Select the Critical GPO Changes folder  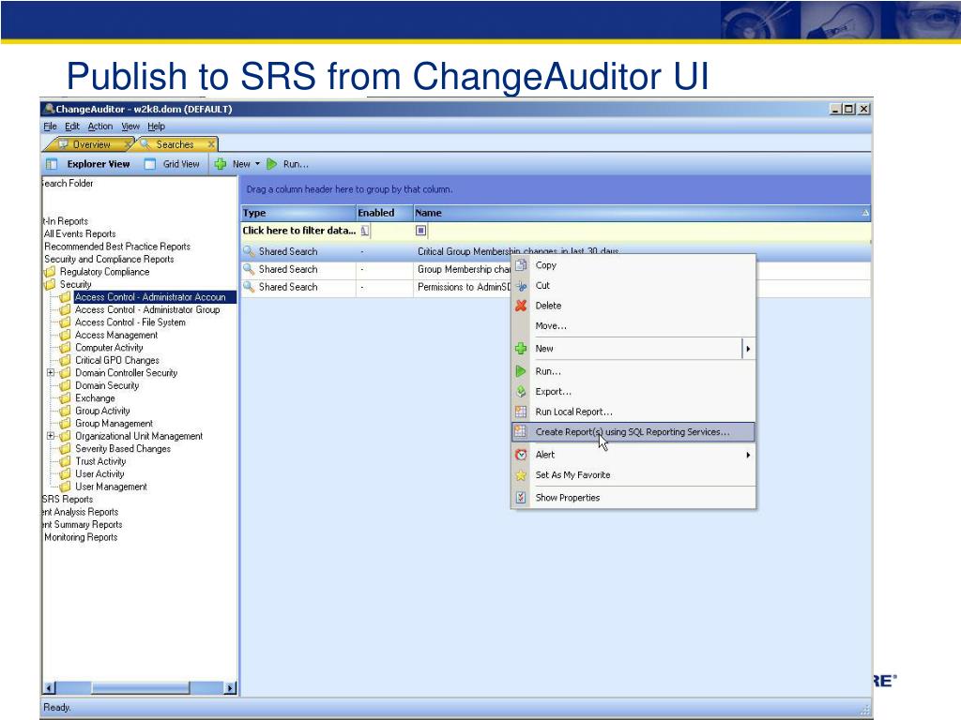(x=117, y=360)
